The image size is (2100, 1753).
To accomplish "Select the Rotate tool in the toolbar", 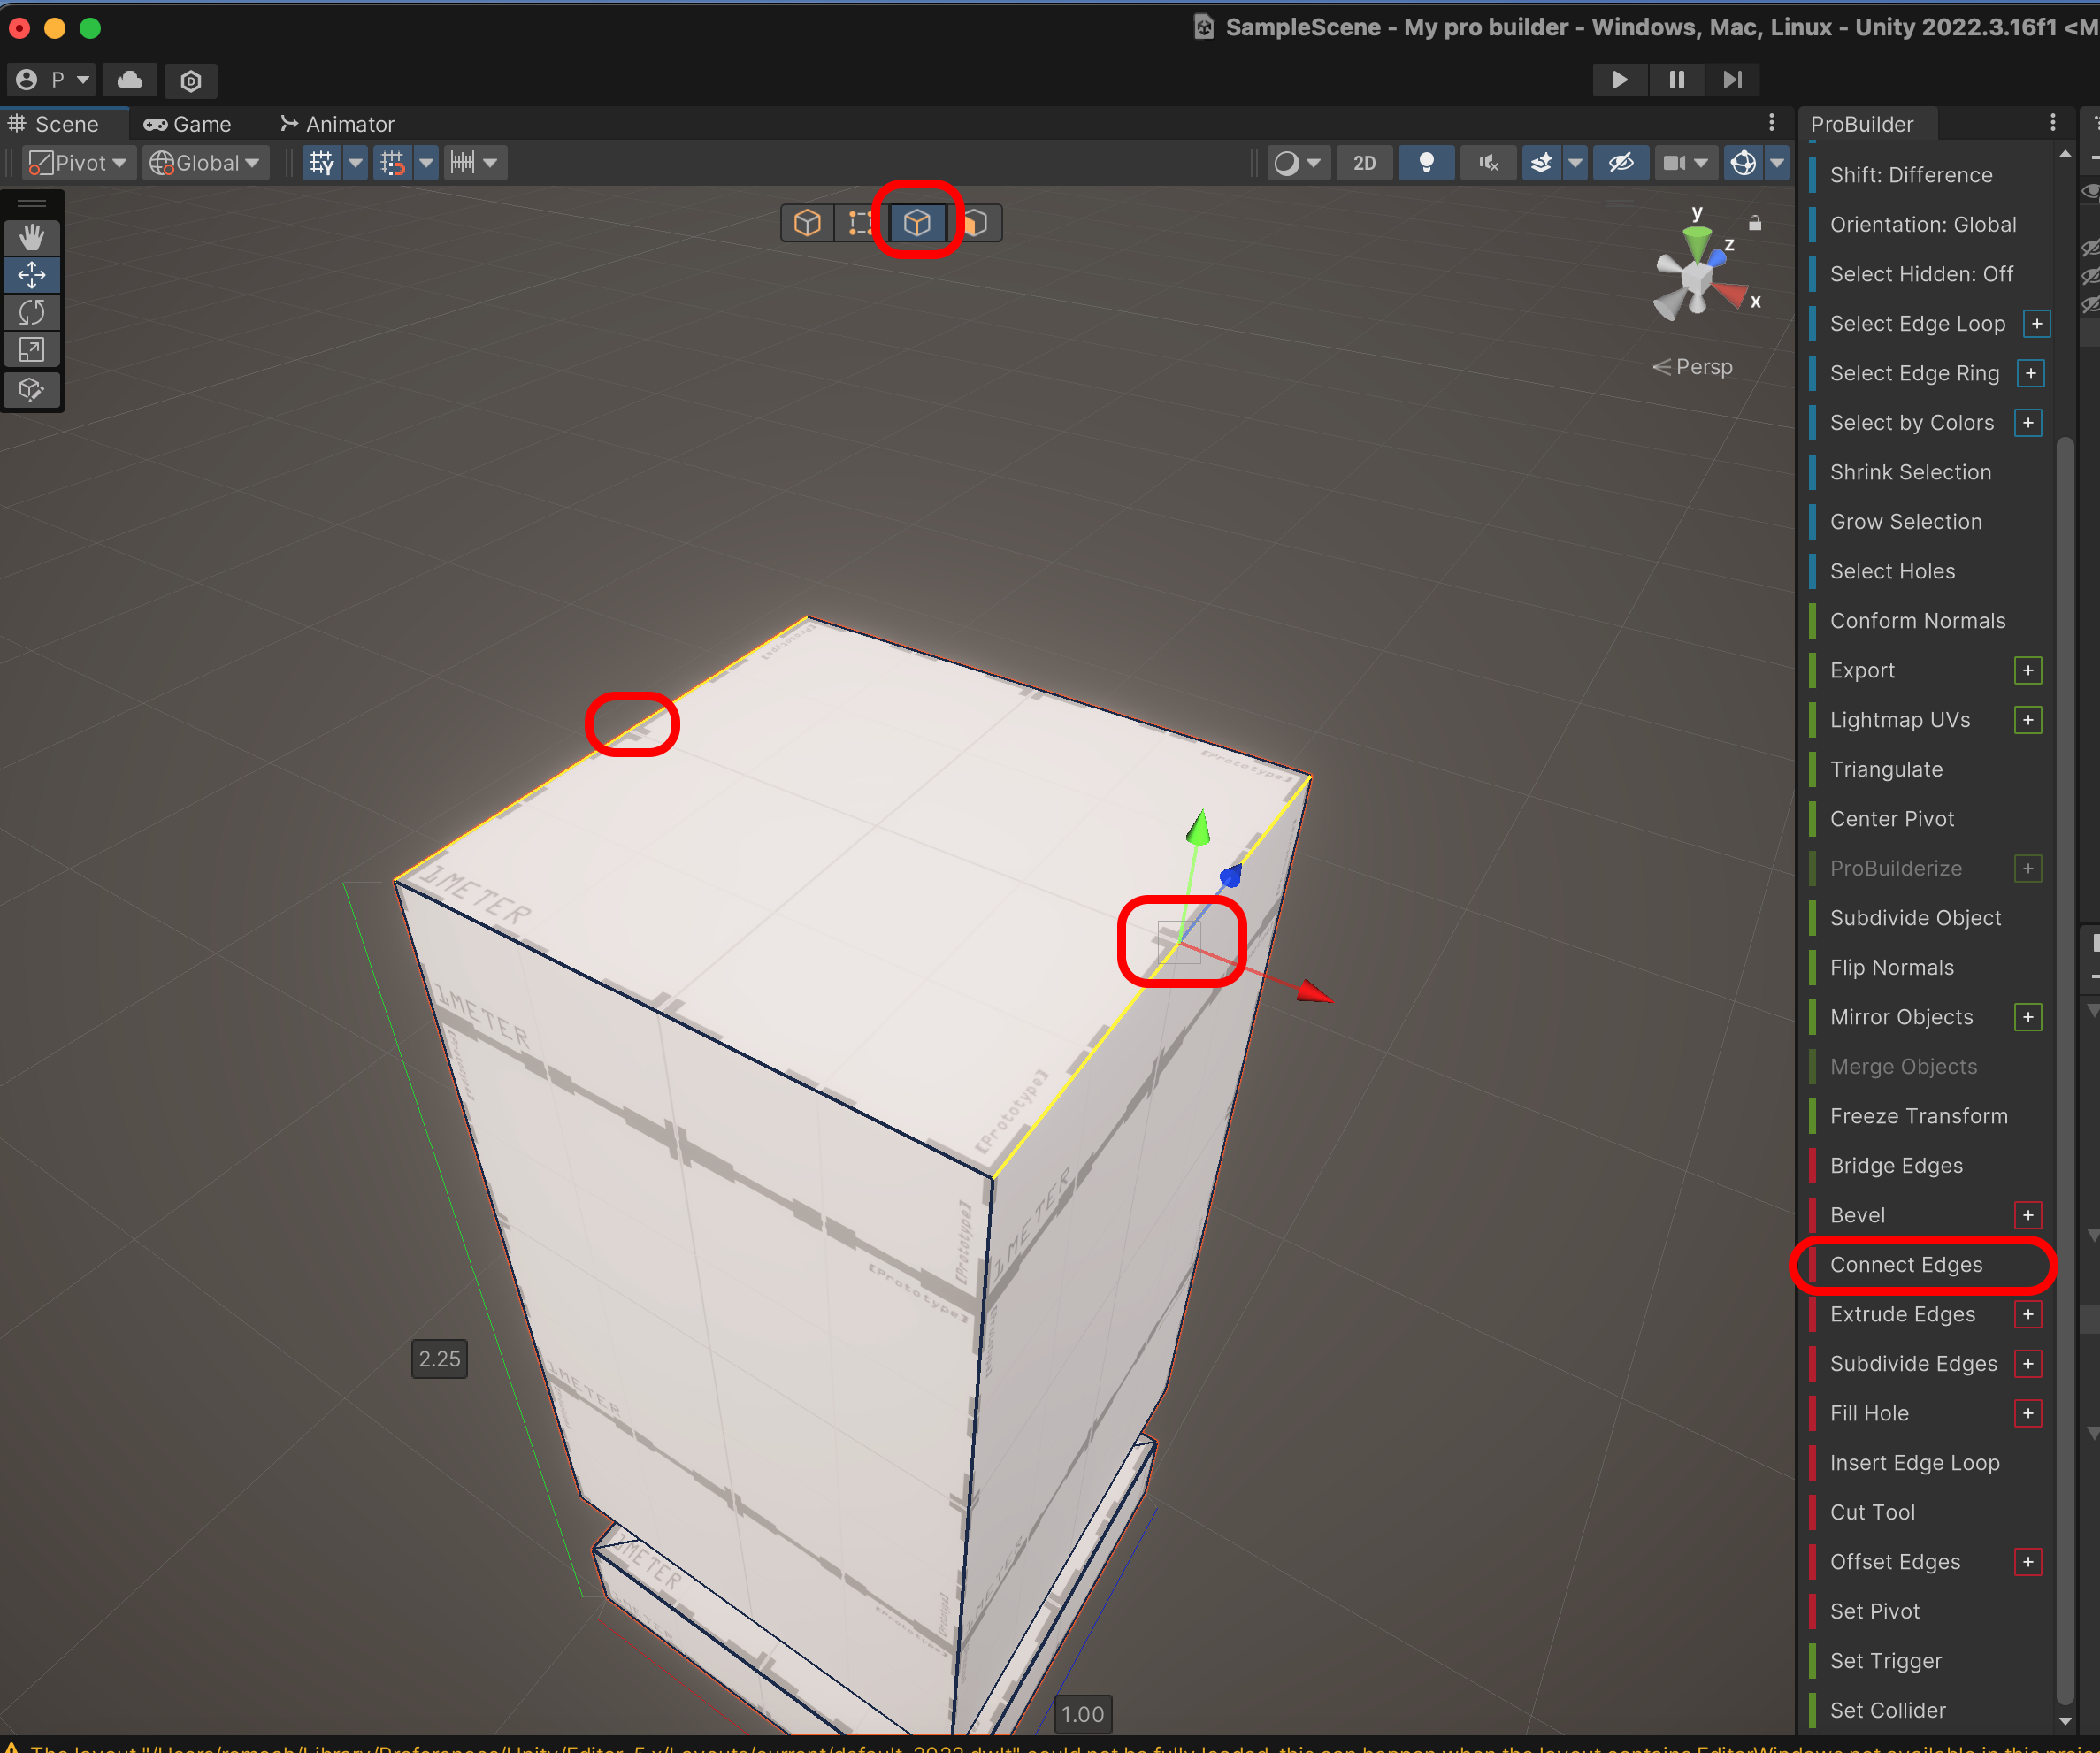I will [32, 312].
